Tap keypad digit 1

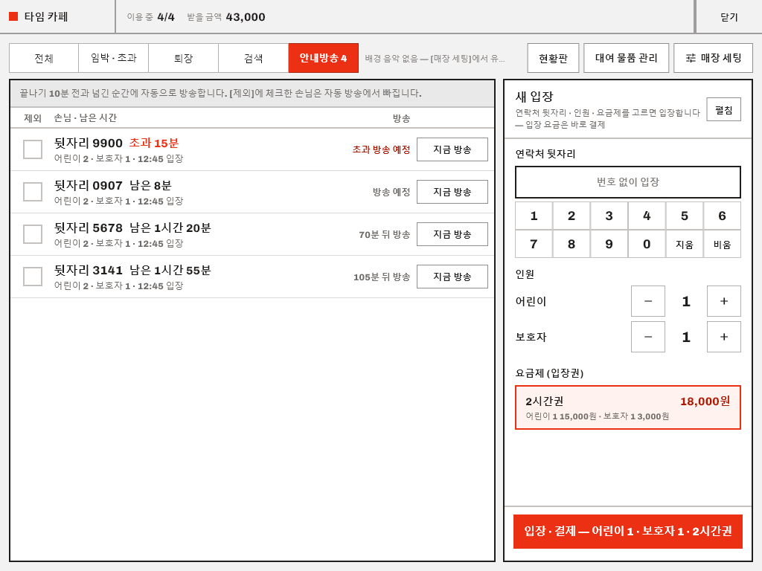[x=534, y=216]
